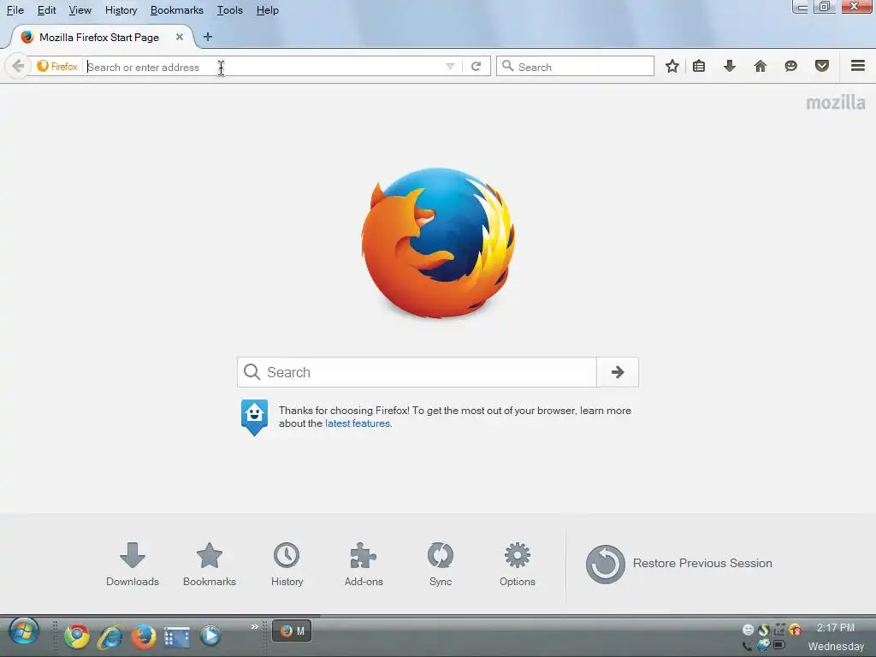Close the Mozilla Firefox Start Page tab
The width and height of the screenshot is (876, 657).
(x=180, y=37)
